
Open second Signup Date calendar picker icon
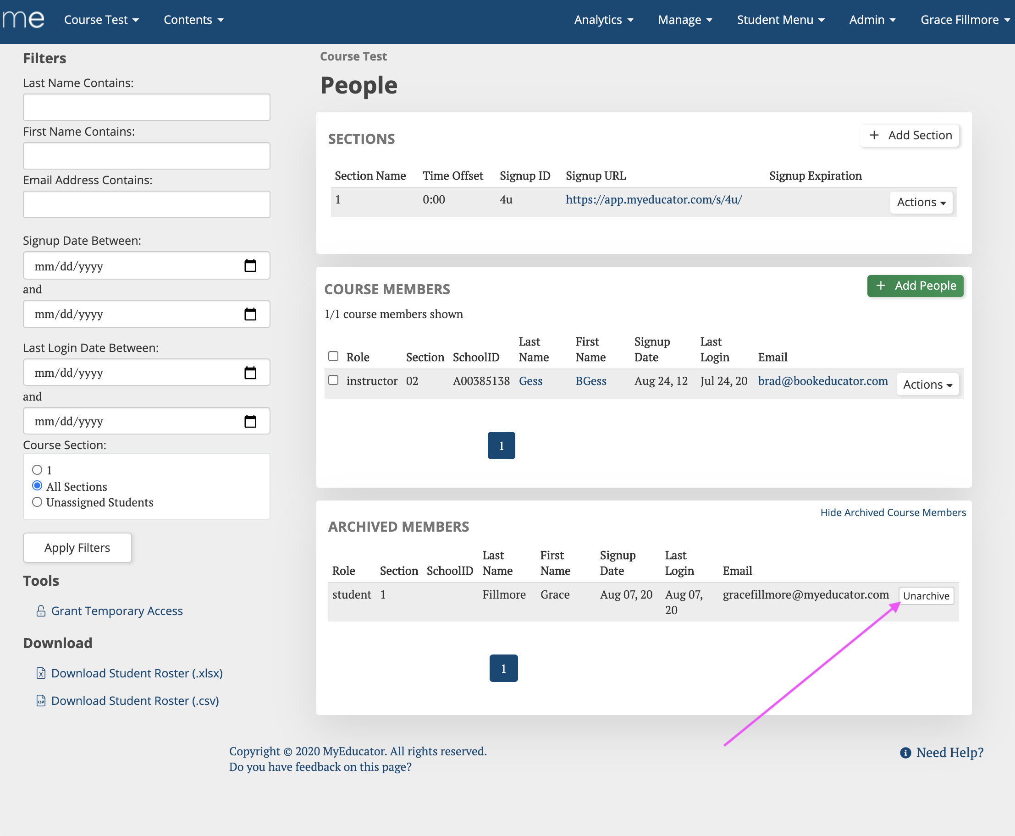pyautogui.click(x=250, y=314)
